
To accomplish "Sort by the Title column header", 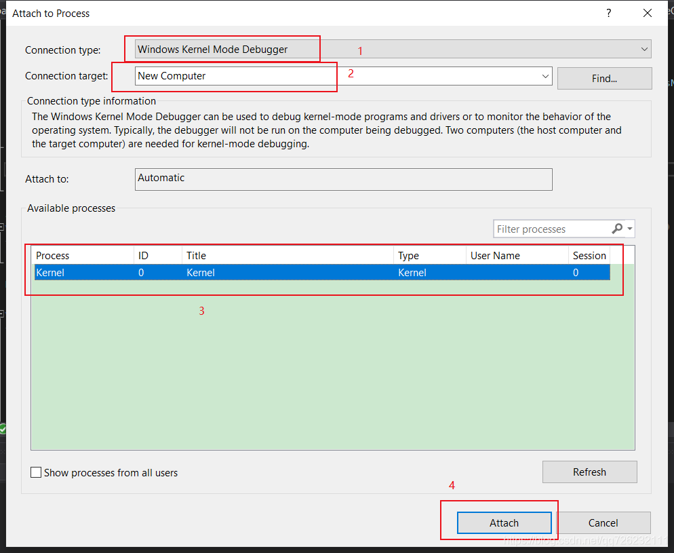I will pyautogui.click(x=288, y=255).
